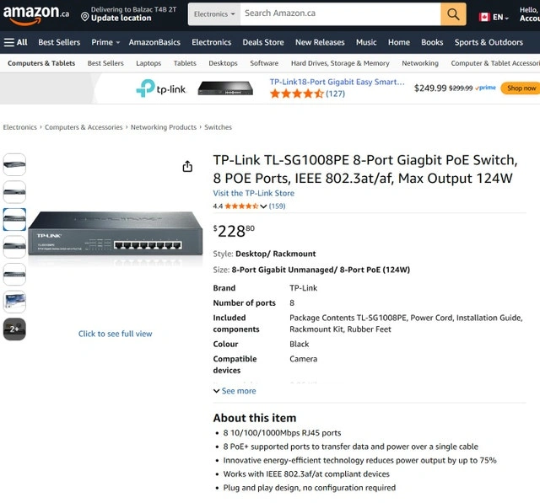
Task: Click the share icon above product image
Action: tap(187, 167)
